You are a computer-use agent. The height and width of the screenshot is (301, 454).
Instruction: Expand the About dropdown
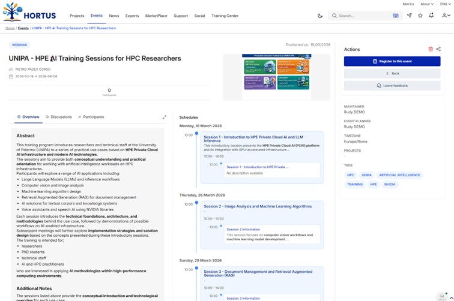[427, 4]
